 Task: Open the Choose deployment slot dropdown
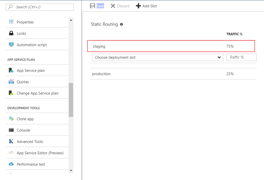(158, 57)
